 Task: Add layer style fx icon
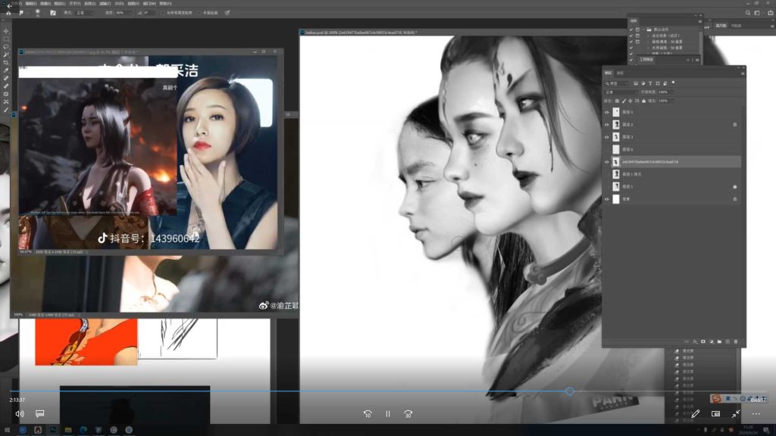click(x=695, y=341)
